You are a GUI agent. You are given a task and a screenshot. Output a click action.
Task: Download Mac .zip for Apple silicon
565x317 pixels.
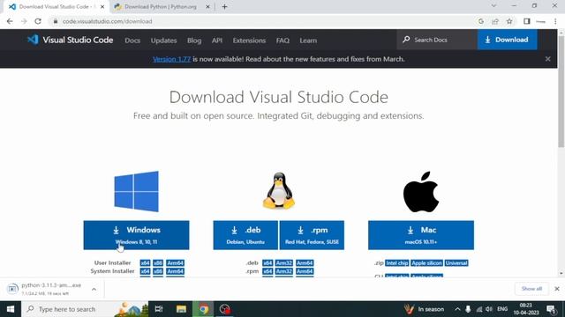click(x=426, y=262)
